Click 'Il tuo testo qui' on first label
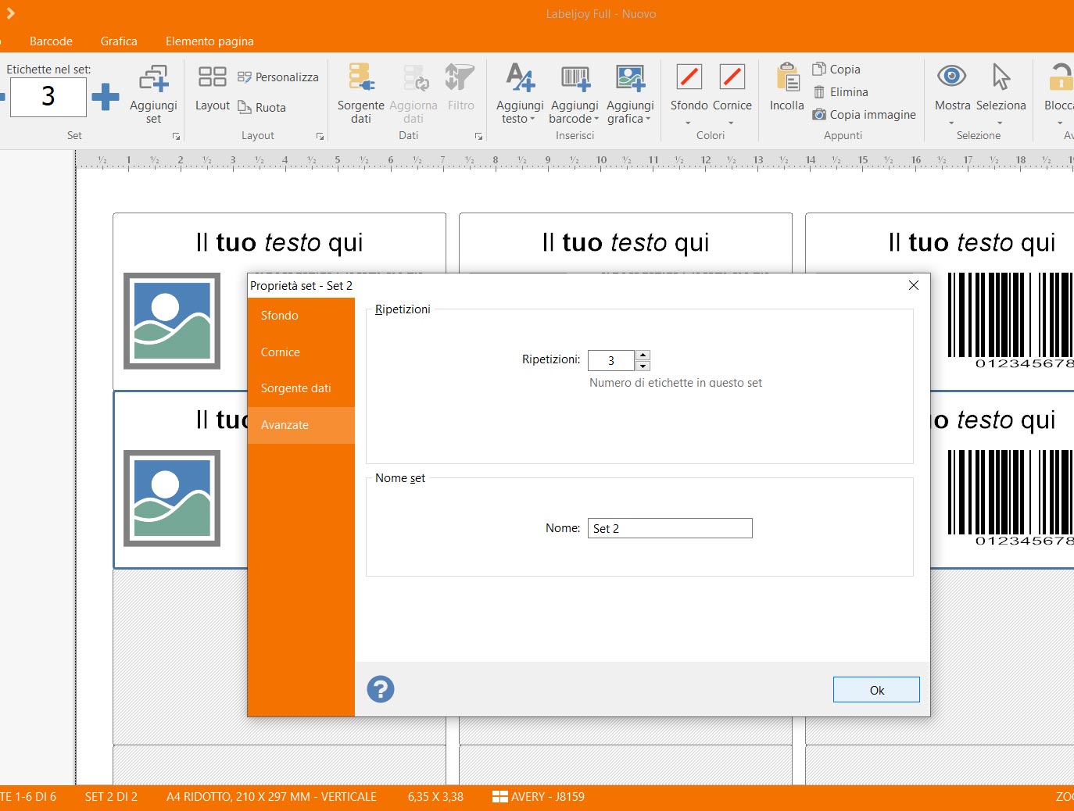 click(x=279, y=242)
